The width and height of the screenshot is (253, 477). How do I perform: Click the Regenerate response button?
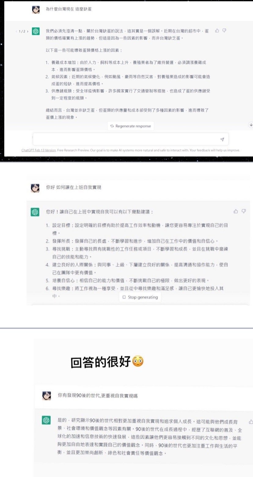pos(130,126)
